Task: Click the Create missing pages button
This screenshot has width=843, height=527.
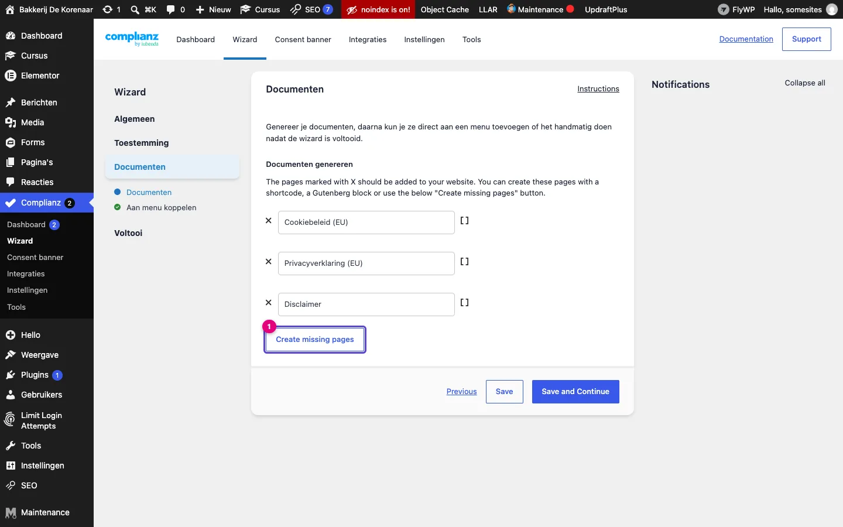Action: (315, 340)
